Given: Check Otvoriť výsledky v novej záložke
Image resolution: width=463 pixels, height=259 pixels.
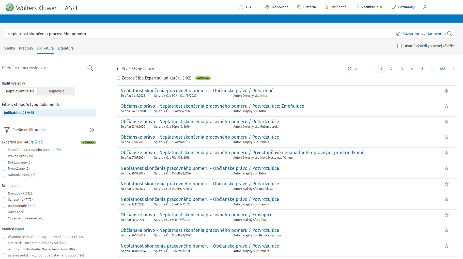Looking at the screenshot, I should (x=399, y=46).
